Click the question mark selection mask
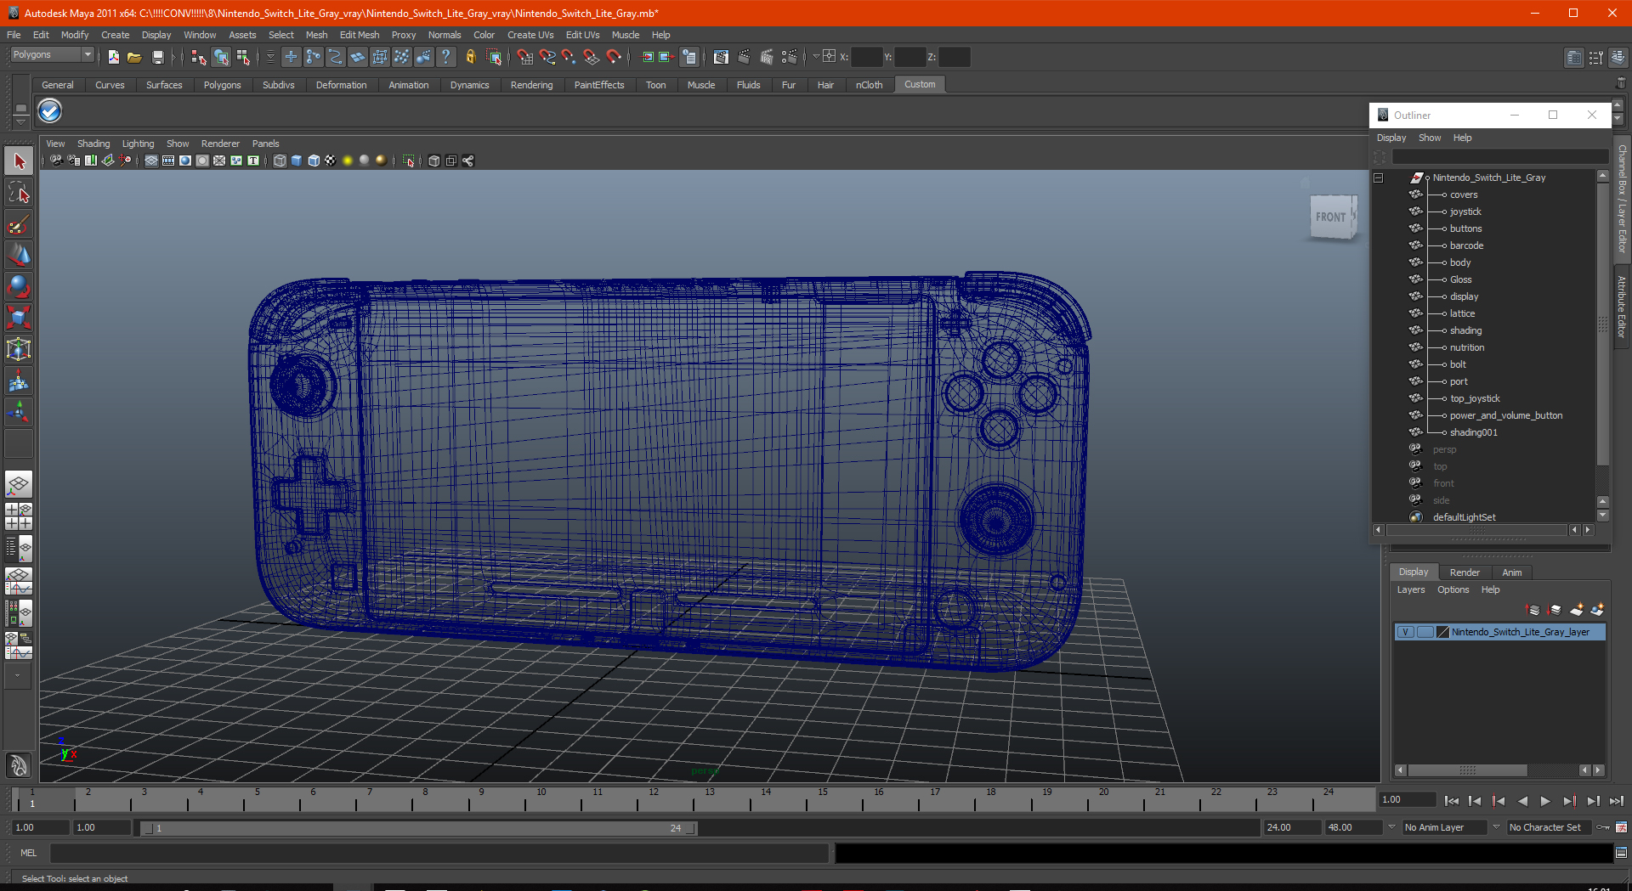This screenshot has height=891, width=1632. 445,57
